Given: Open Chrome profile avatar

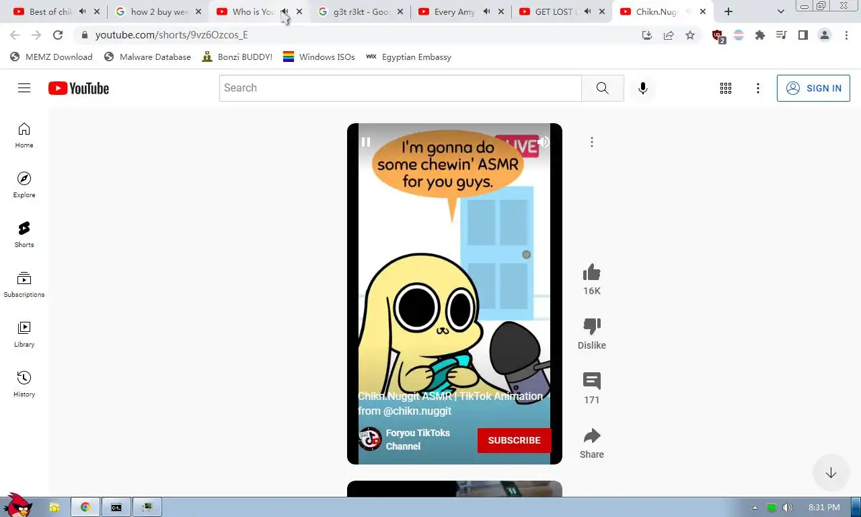Looking at the screenshot, I should point(825,35).
